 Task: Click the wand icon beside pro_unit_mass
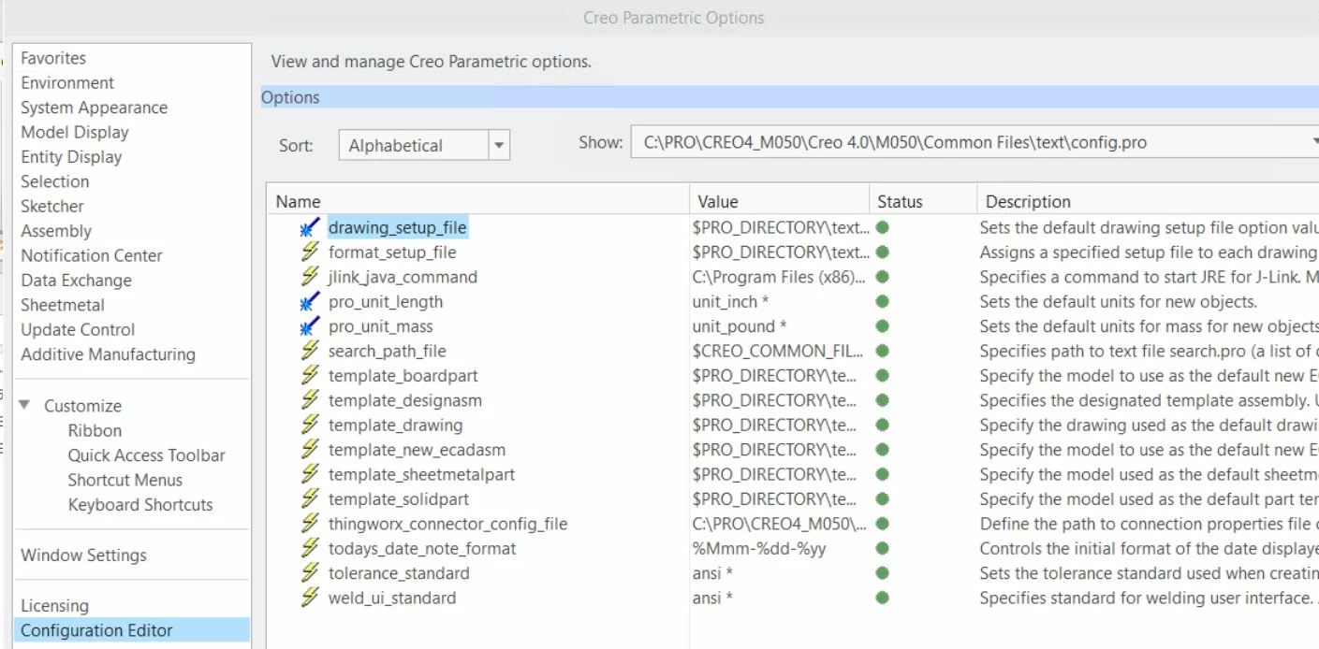point(310,326)
